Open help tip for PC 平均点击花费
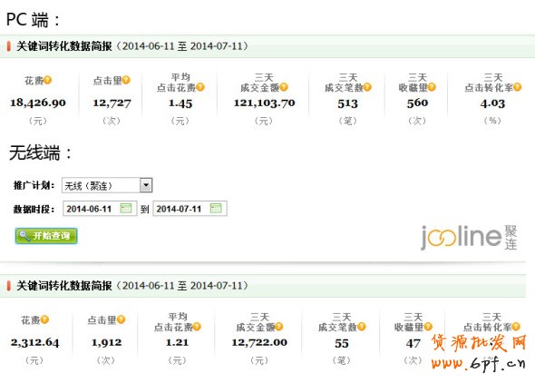This screenshot has height=383, width=535. pyautogui.click(x=200, y=87)
